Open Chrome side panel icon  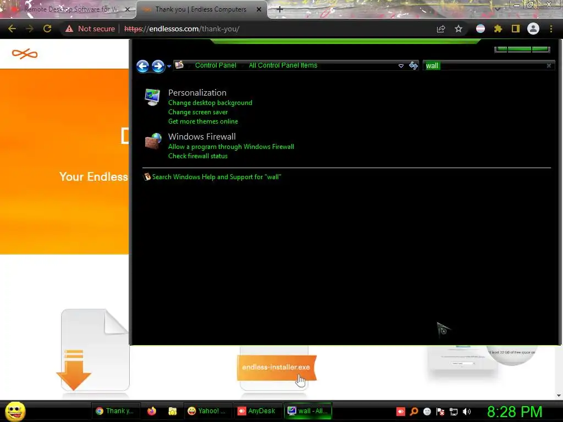[x=516, y=29]
